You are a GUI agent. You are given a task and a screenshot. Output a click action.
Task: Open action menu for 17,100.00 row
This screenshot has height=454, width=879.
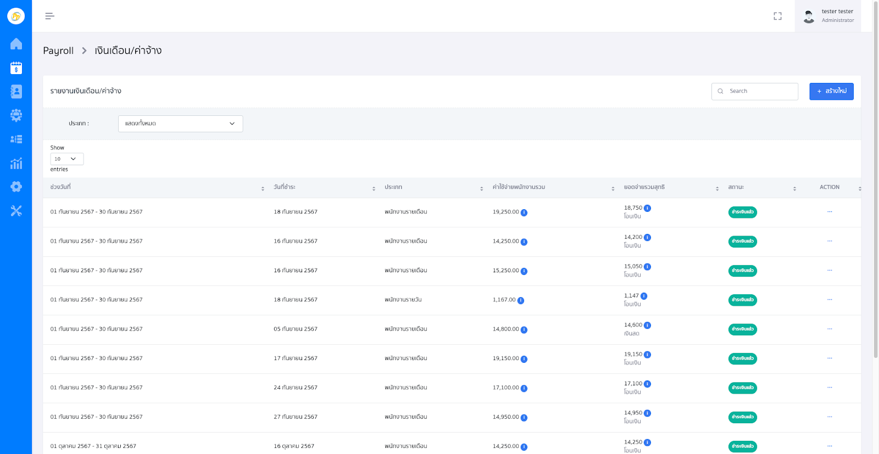point(830,388)
